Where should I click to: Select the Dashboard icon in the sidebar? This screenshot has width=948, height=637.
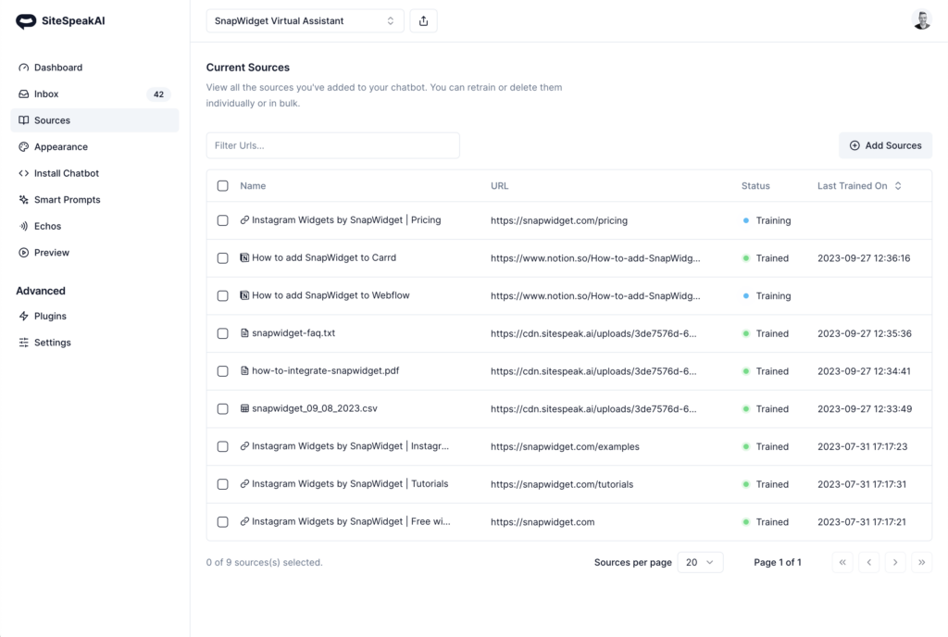tap(22, 67)
